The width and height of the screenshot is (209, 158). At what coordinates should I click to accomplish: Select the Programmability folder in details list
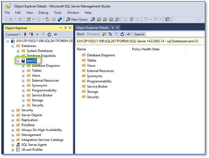(x=99, y=81)
